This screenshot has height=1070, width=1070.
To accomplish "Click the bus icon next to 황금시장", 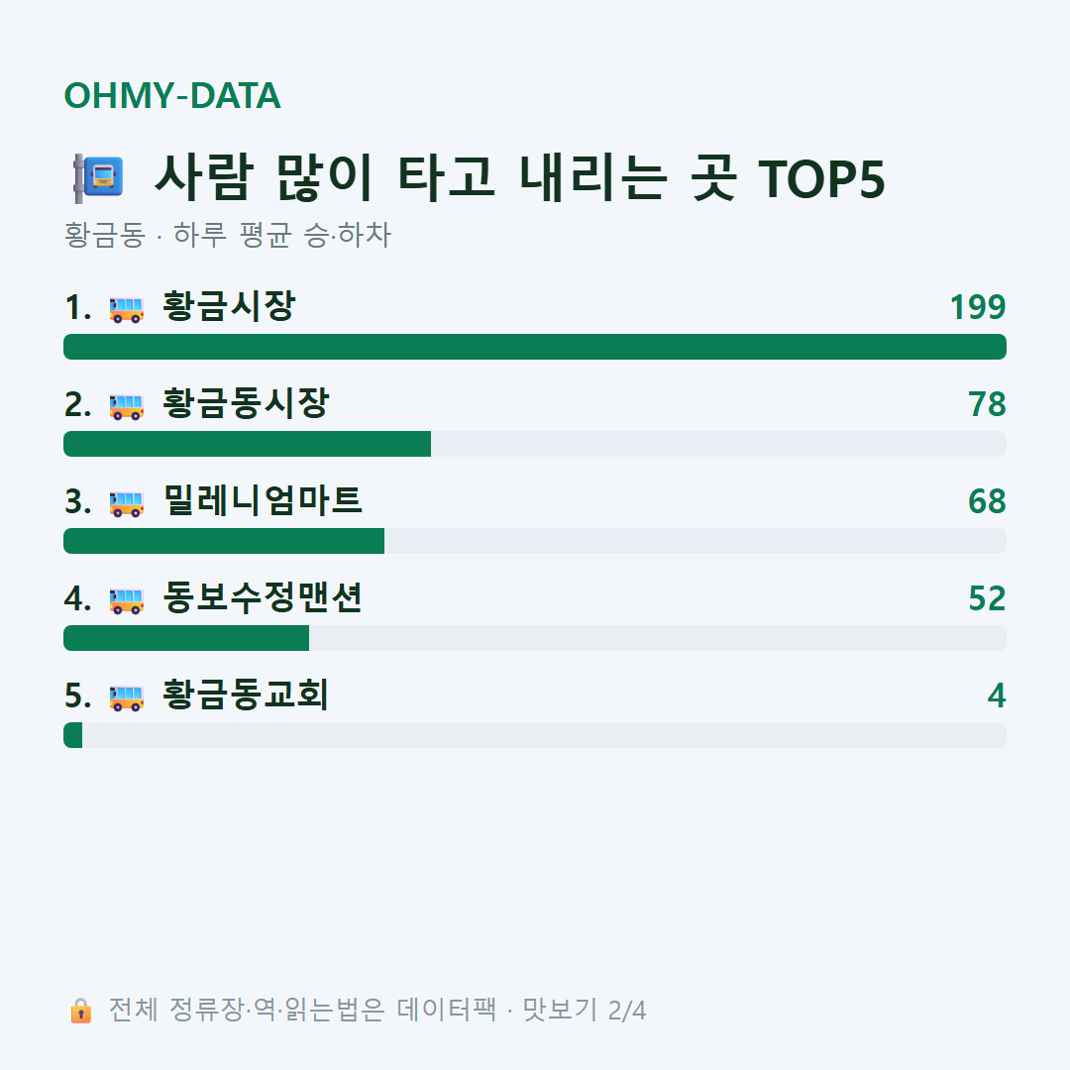I will 126,309.
